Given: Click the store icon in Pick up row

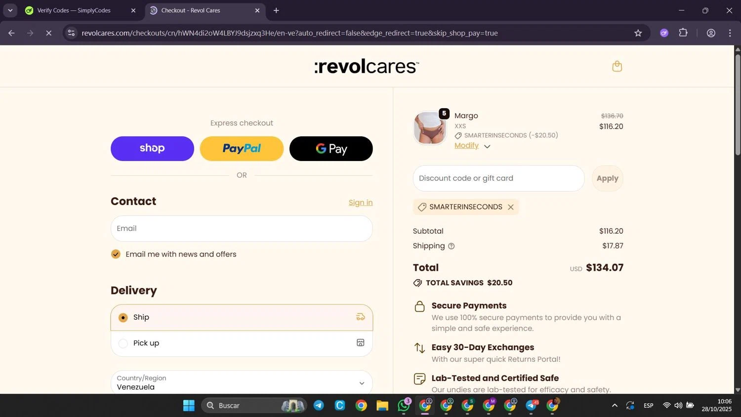Looking at the screenshot, I should pyautogui.click(x=361, y=343).
